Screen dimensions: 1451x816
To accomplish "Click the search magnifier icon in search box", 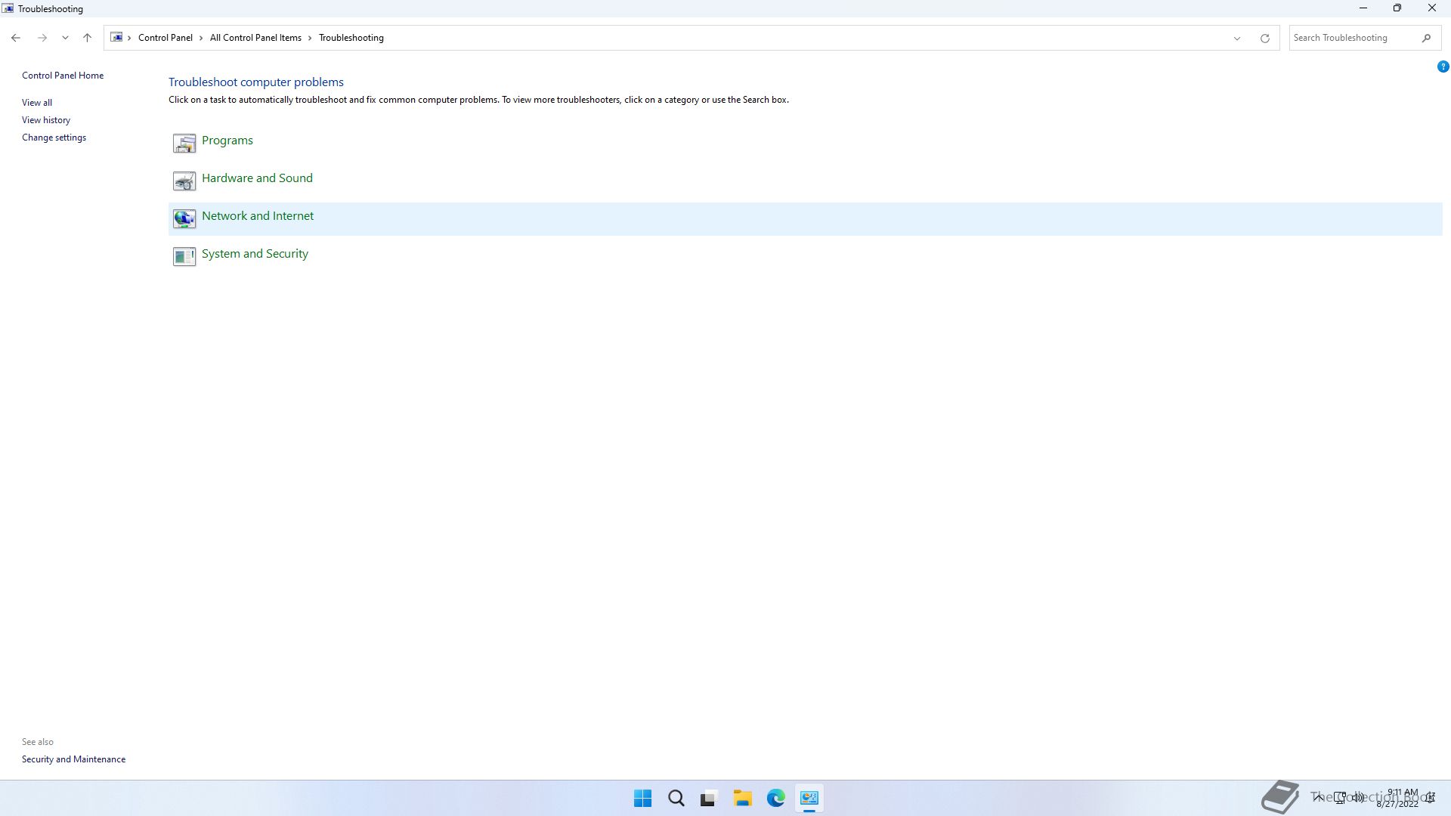I will pyautogui.click(x=1426, y=38).
